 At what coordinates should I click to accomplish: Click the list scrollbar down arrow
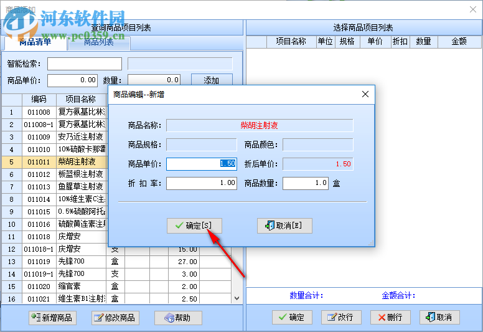pyautogui.click(x=237, y=298)
